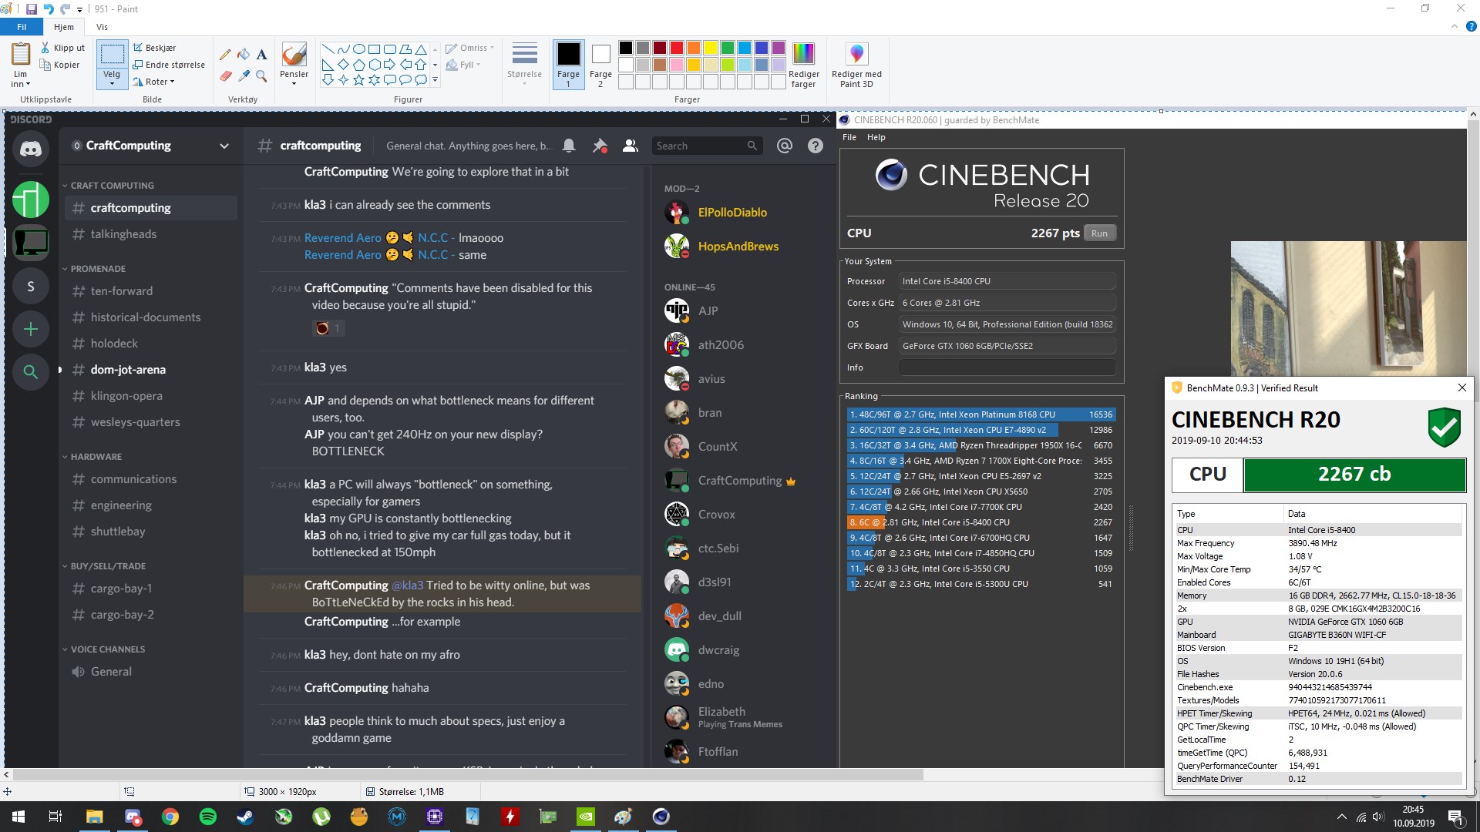Open Steam from the taskbar
The image size is (1480, 832).
(x=245, y=817)
